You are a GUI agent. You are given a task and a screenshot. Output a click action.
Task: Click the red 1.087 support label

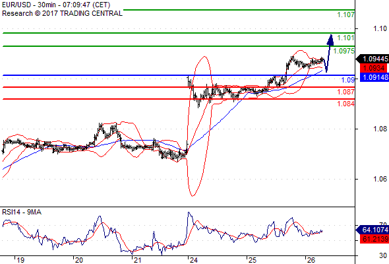pyautogui.click(x=345, y=92)
